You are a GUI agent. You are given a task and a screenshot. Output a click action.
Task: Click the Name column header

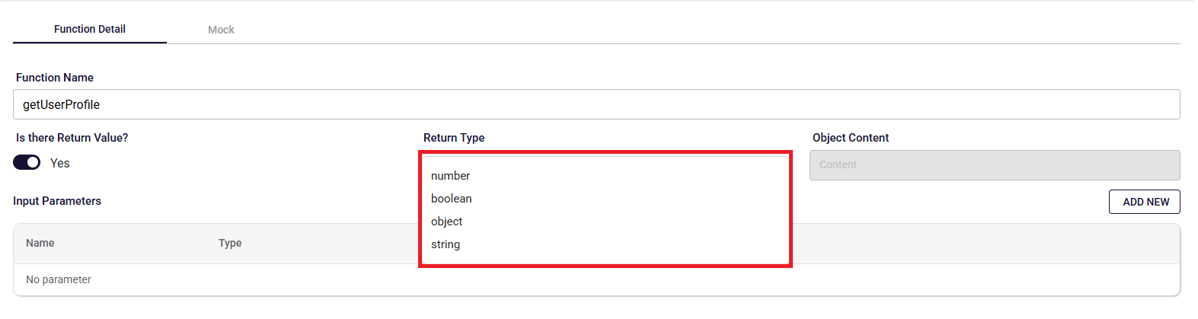pyautogui.click(x=40, y=243)
